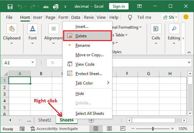Switch to the Formulas tab
Viewport: 194px width, 133px height.
pyautogui.click(x=63, y=18)
